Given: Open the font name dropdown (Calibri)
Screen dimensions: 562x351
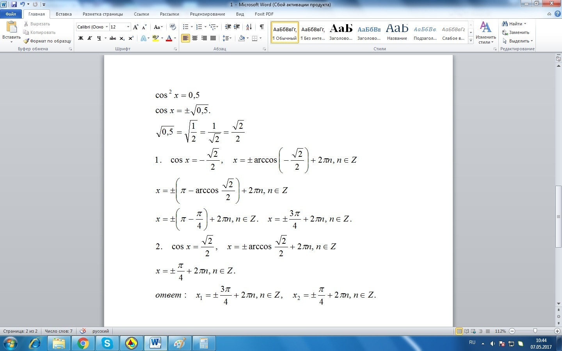Looking at the screenshot, I should coord(107,27).
